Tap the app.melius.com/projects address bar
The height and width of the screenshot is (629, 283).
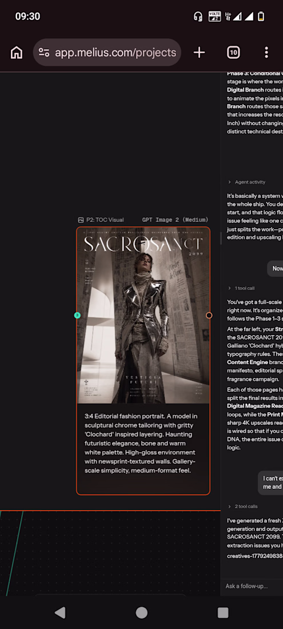107,53
